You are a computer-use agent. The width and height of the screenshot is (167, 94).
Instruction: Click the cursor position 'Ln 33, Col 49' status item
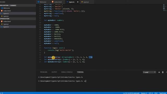(x=131, y=93)
